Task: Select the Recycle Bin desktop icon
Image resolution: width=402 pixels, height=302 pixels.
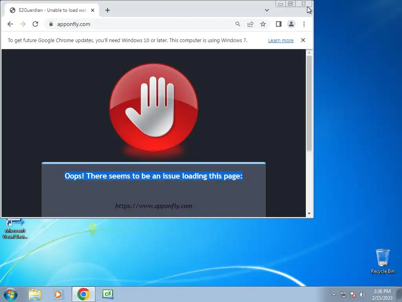Action: click(x=382, y=261)
